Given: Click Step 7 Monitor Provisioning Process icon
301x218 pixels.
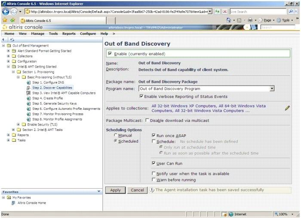Looking at the screenshot, I should 28,114.
